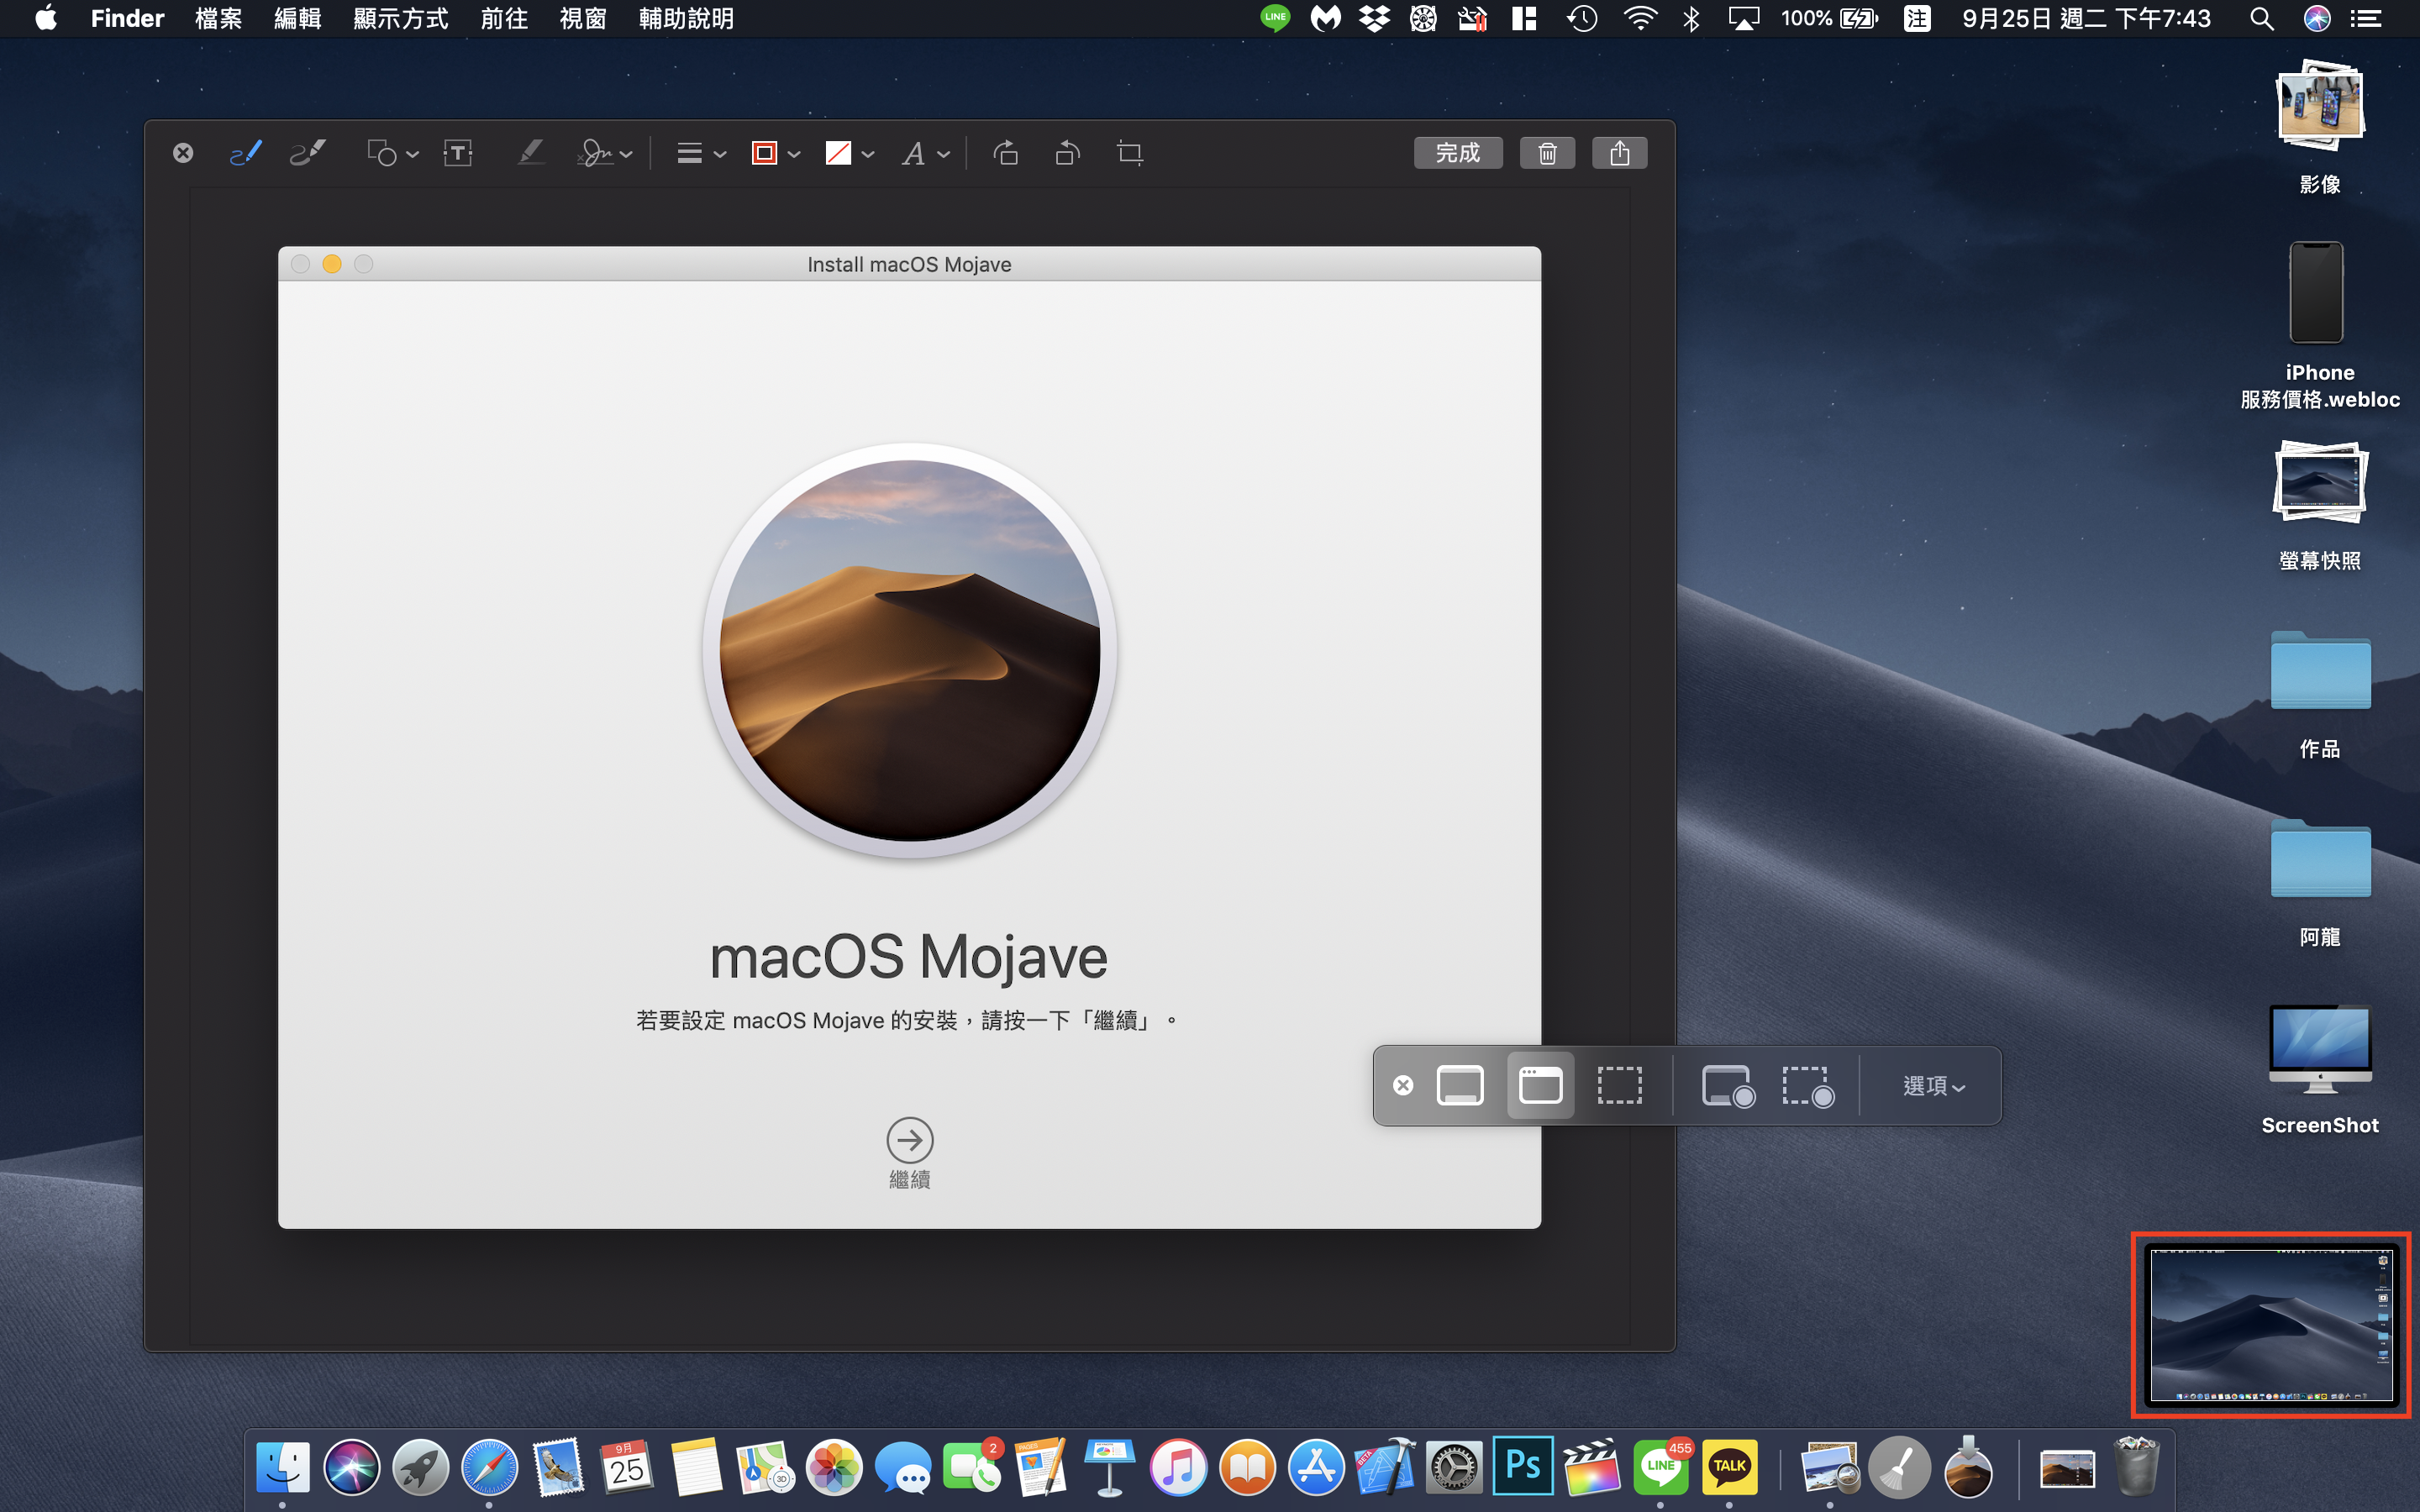Screen dimensions: 2420x1512
Task: Choose capture selected portion mode
Action: [1619, 1085]
